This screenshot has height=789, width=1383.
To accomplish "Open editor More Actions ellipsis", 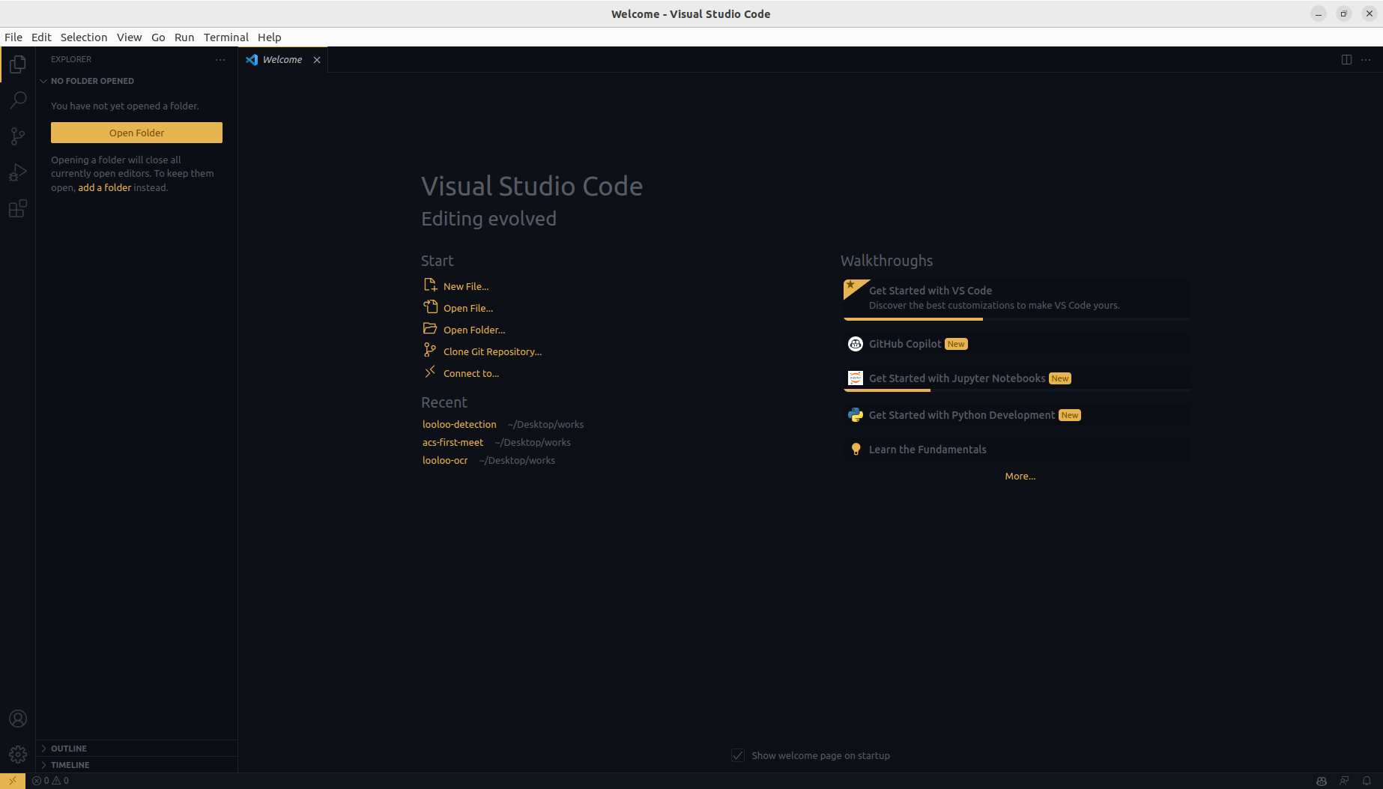I will click(x=1366, y=59).
